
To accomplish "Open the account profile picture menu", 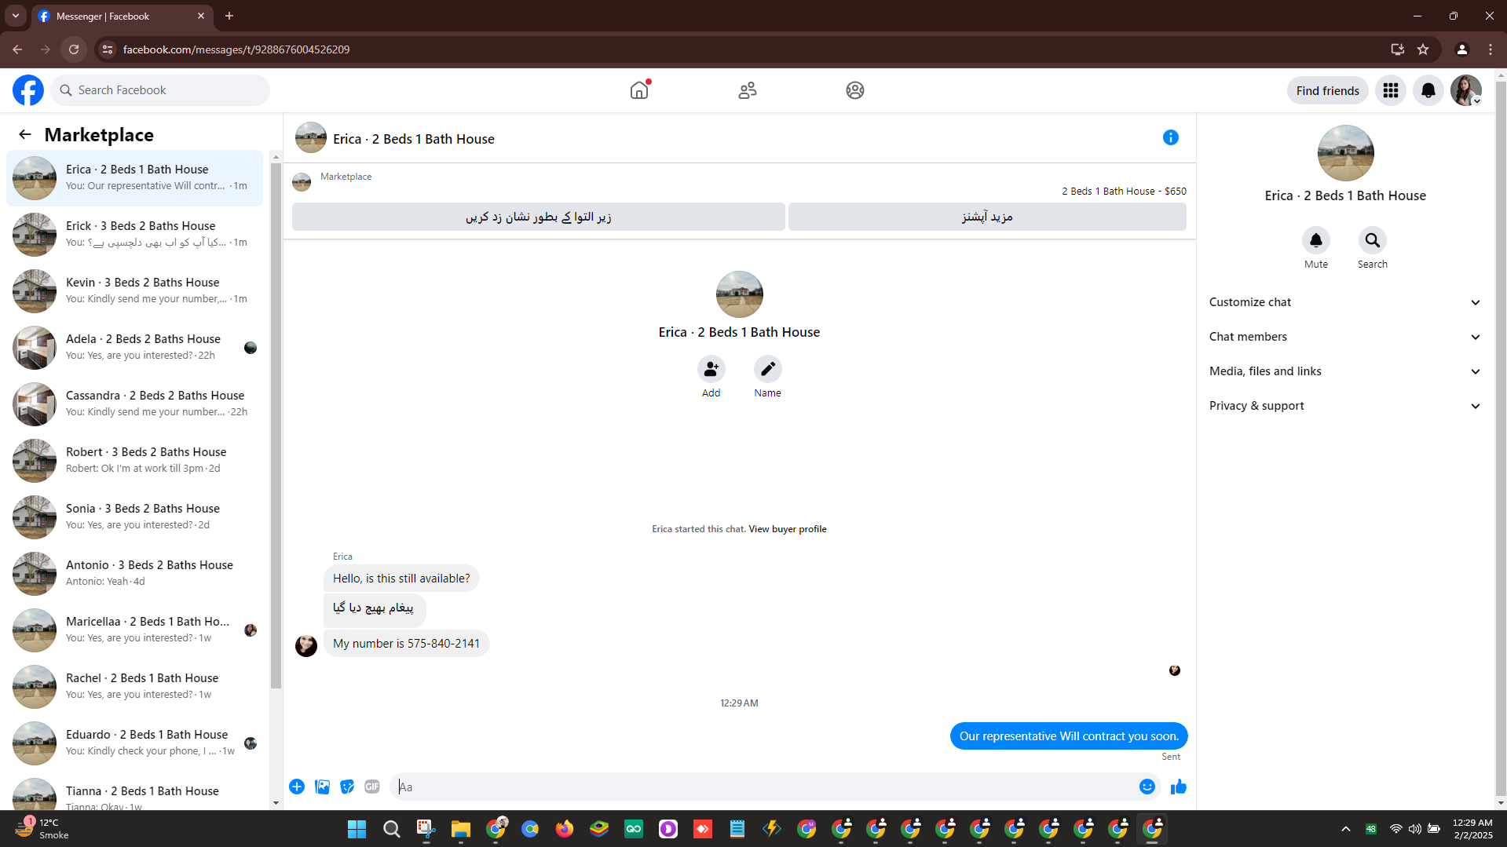I will tap(1466, 90).
